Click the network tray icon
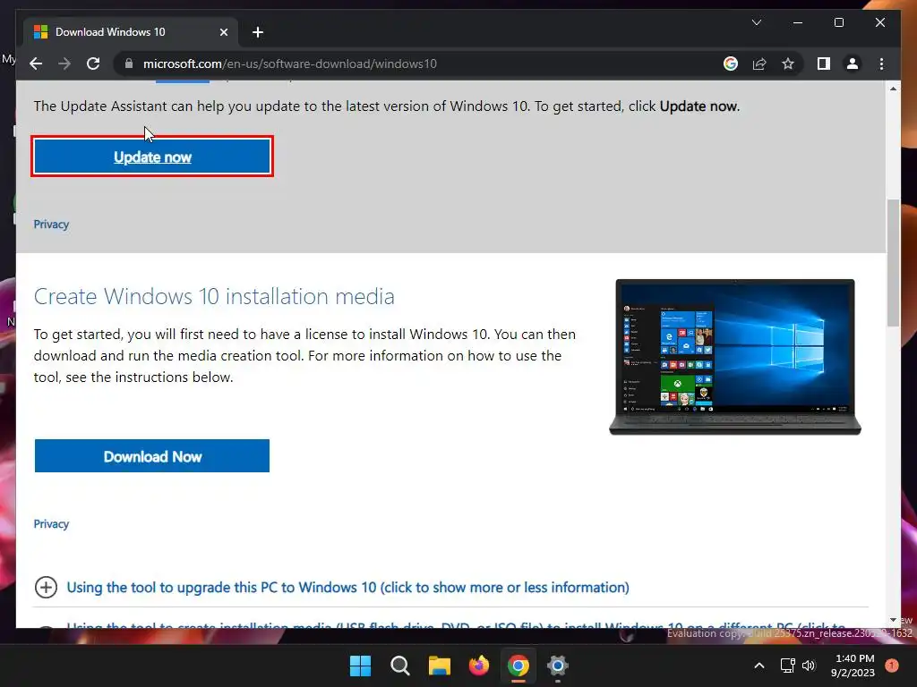Image resolution: width=917 pixels, height=687 pixels. [788, 666]
